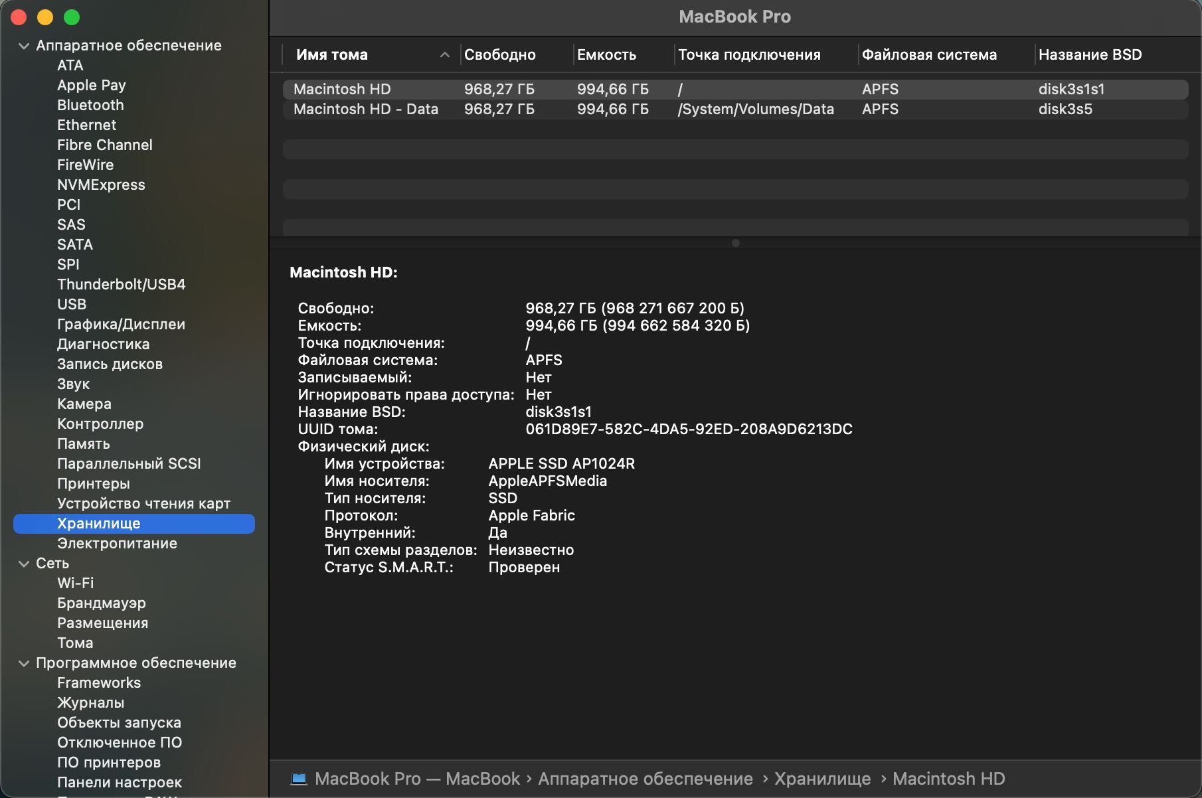Select Thunderbolt/USB4 item
This screenshot has width=1202, height=798.
point(122,284)
